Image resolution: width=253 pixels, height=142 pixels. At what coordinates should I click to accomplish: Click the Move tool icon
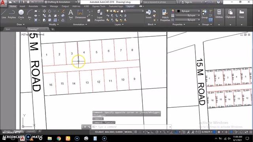[x=44, y=11]
